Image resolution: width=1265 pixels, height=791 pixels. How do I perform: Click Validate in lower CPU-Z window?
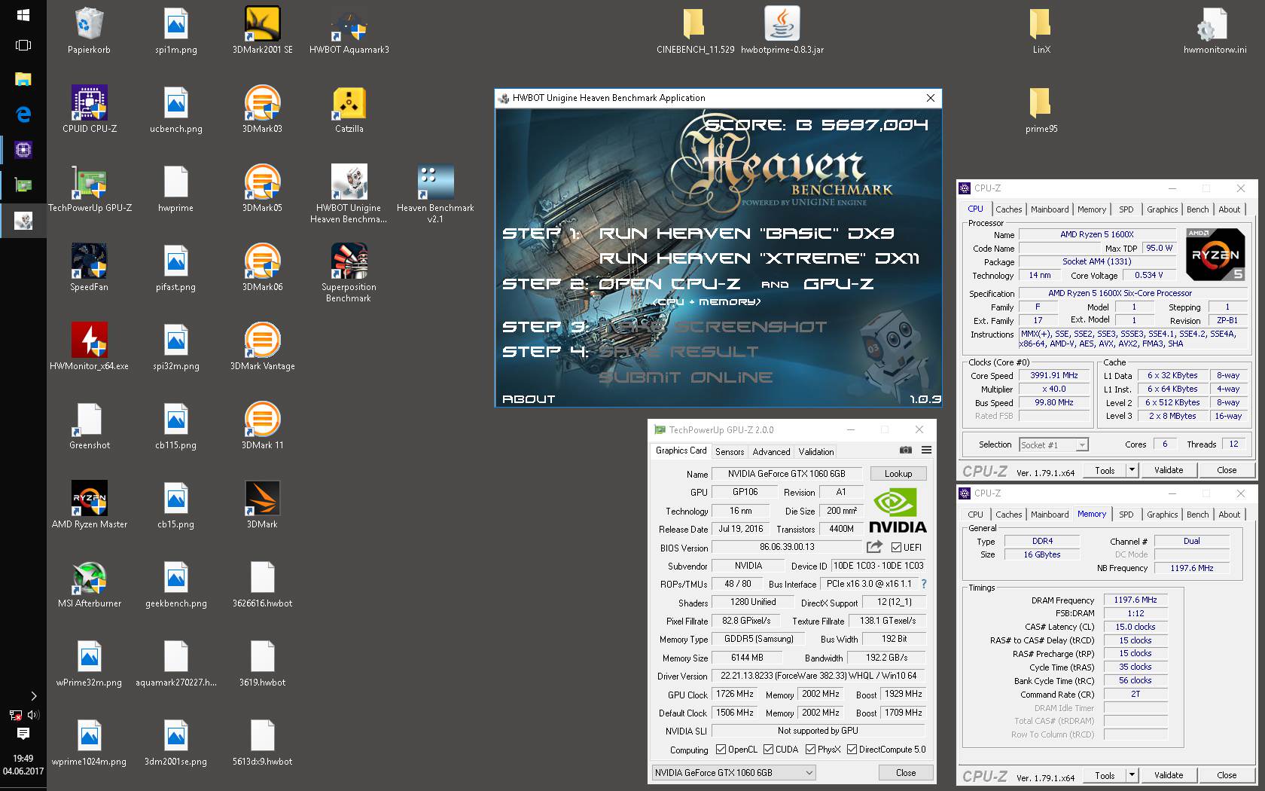pos(1169,775)
